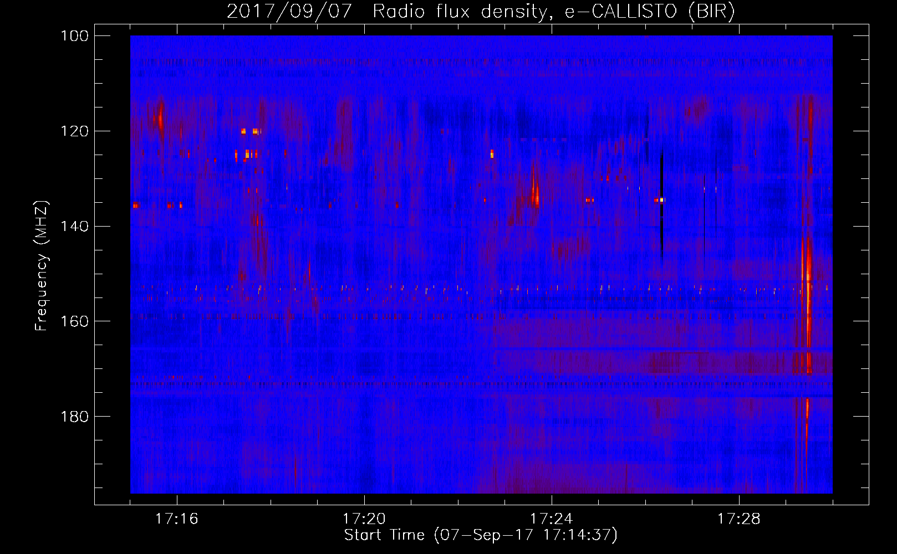Screen dimensions: 897x554
Task: Click the 17:16 time tick label
Action: (x=176, y=519)
